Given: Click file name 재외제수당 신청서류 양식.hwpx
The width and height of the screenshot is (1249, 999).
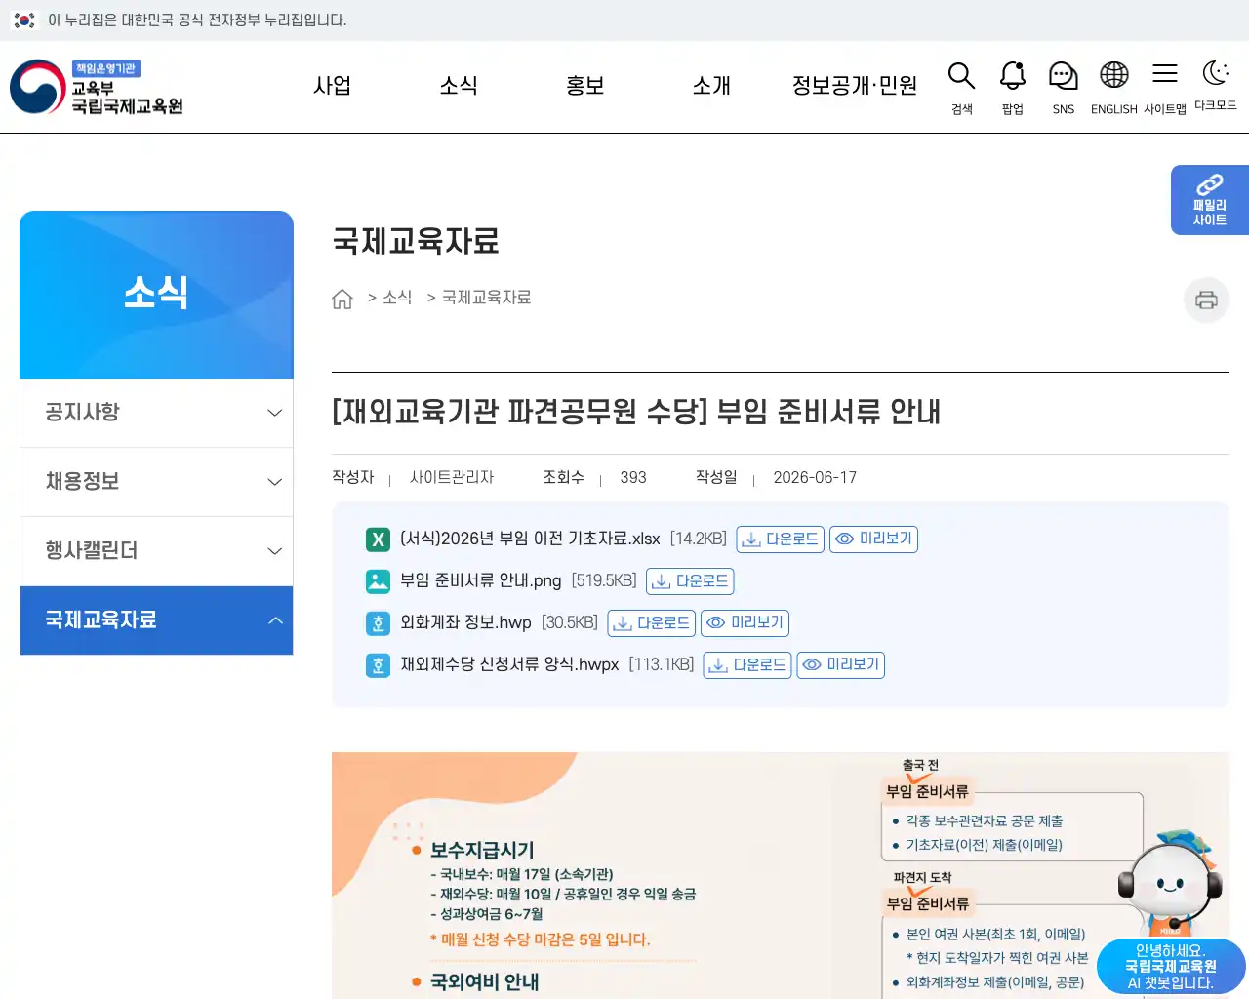Looking at the screenshot, I should tap(509, 665).
